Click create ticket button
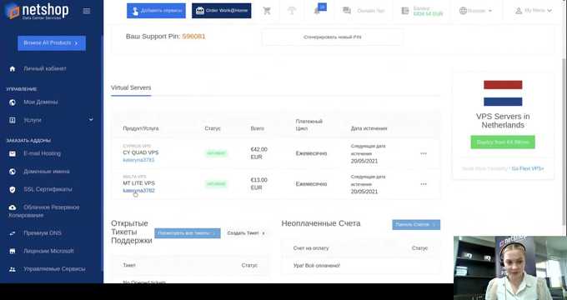The width and height of the screenshot is (567, 300). coord(246,233)
